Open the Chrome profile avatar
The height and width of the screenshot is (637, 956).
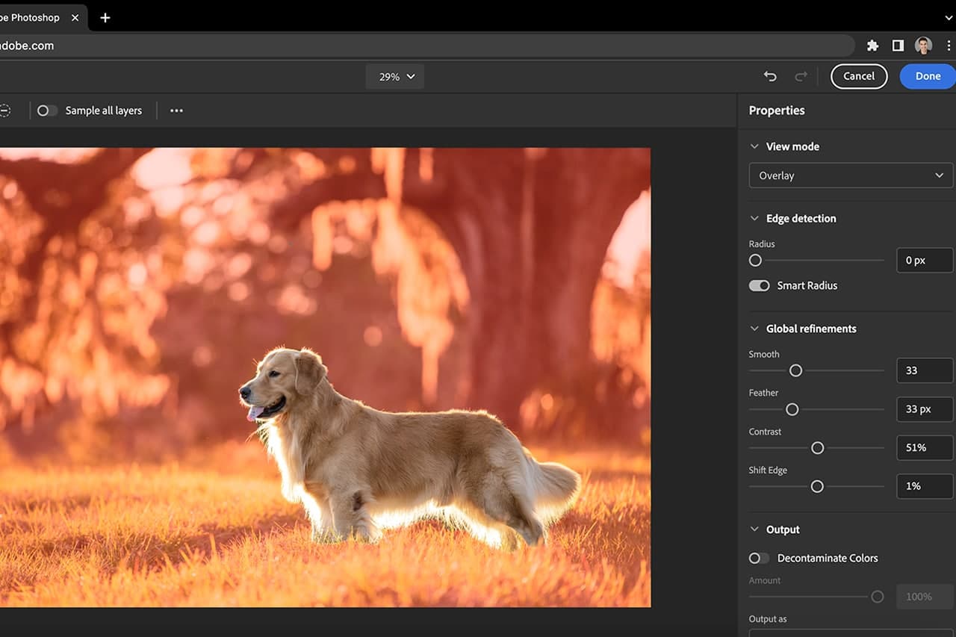(x=923, y=46)
